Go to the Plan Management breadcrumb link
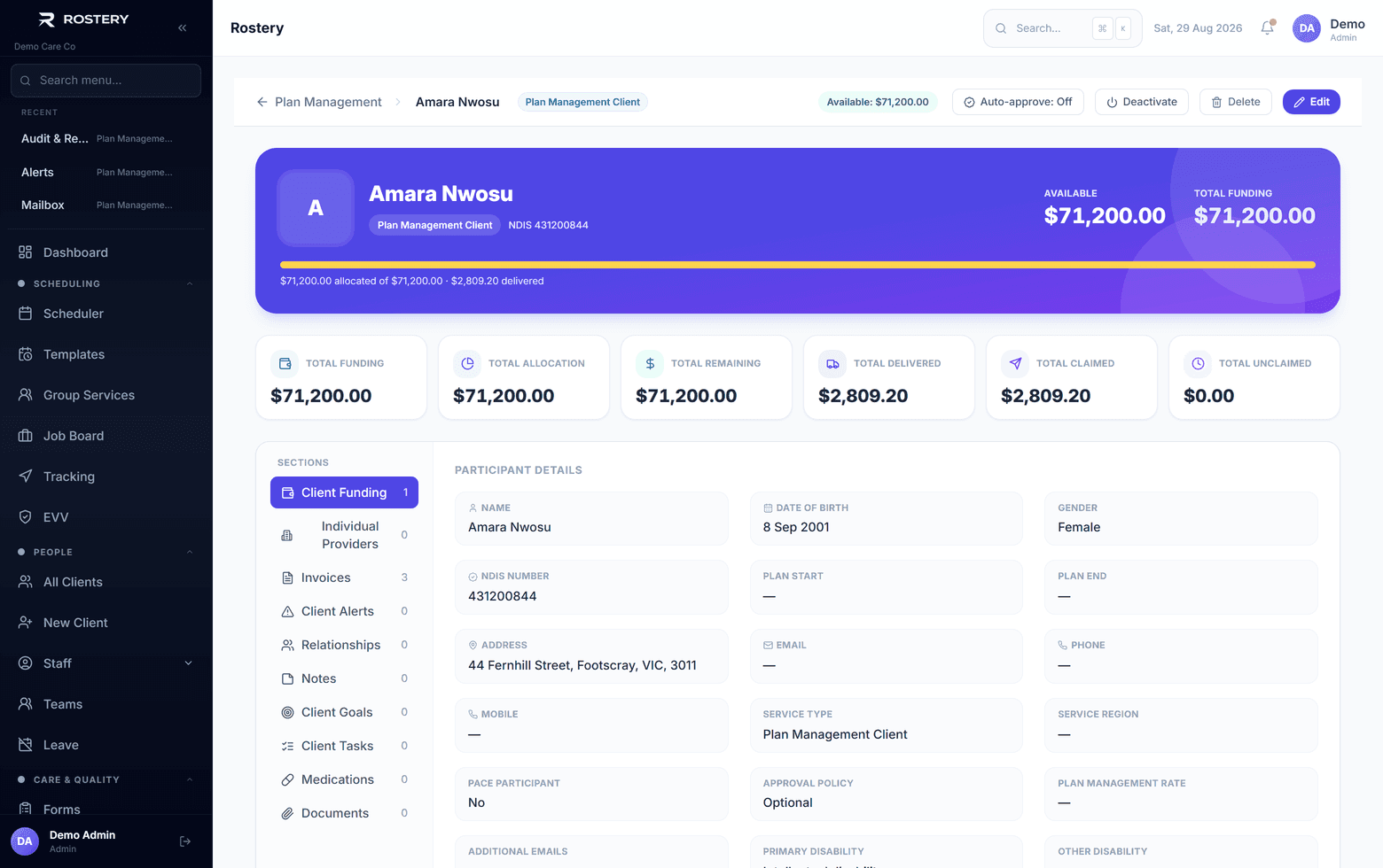 (328, 102)
